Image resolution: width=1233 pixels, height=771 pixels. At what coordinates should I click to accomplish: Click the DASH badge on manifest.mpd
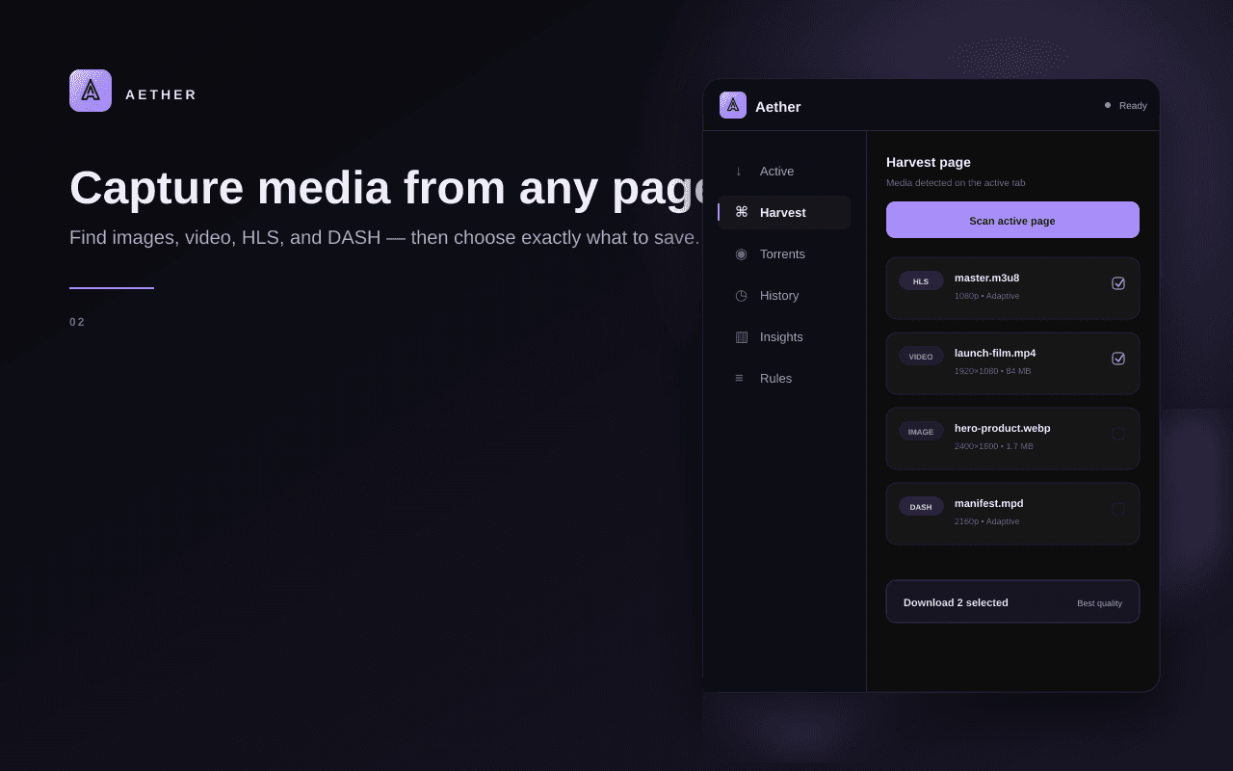(921, 507)
